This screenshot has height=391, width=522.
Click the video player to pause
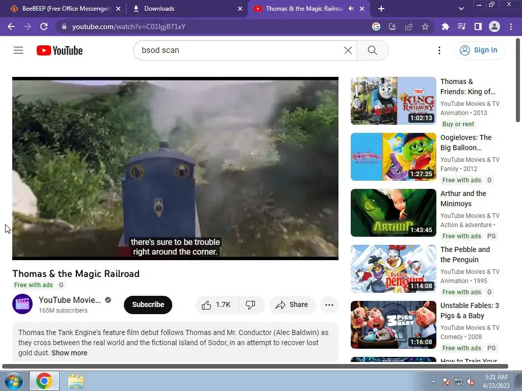[x=175, y=168]
